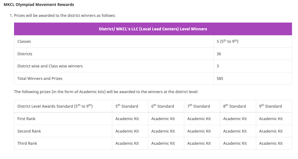Click Second Rank Academic Kit under 7th Standard

point(199,131)
